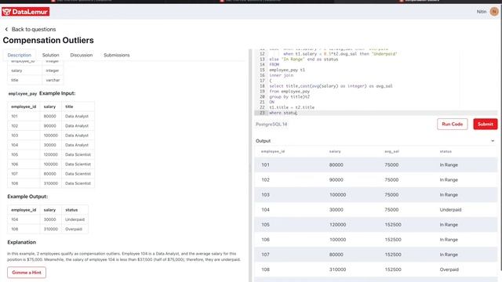The width and height of the screenshot is (502, 282).
Task: Click salary 30000 in example input row 104
Action: click(49, 145)
